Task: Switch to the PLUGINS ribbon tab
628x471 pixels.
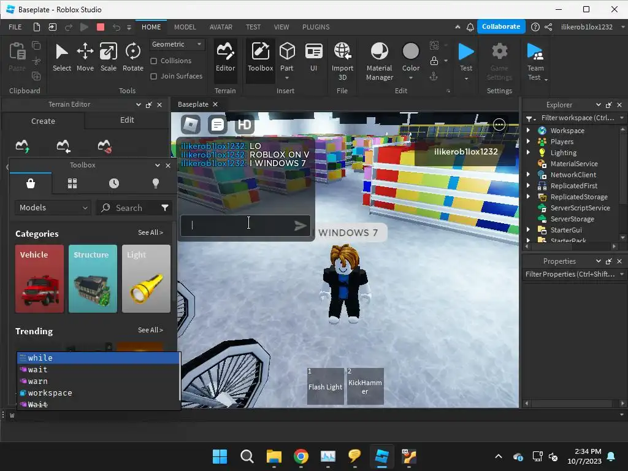Action: [316, 27]
